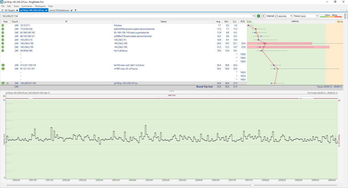This screenshot has height=188, width=348.
Task: Select the hop 6 green circle icon
Action: click(3, 43)
